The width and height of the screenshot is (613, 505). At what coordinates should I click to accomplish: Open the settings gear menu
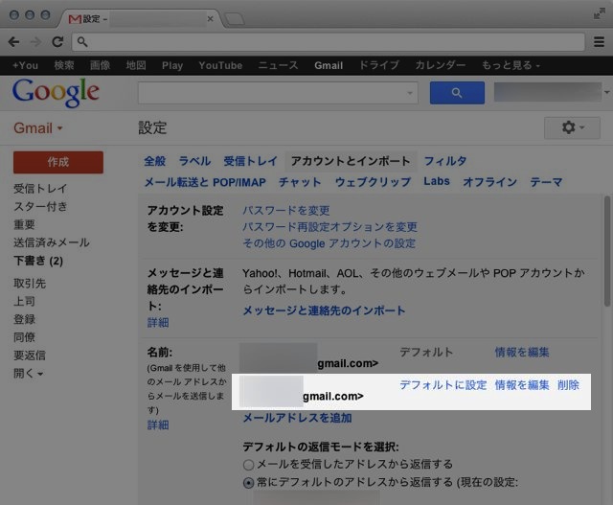pos(572,127)
